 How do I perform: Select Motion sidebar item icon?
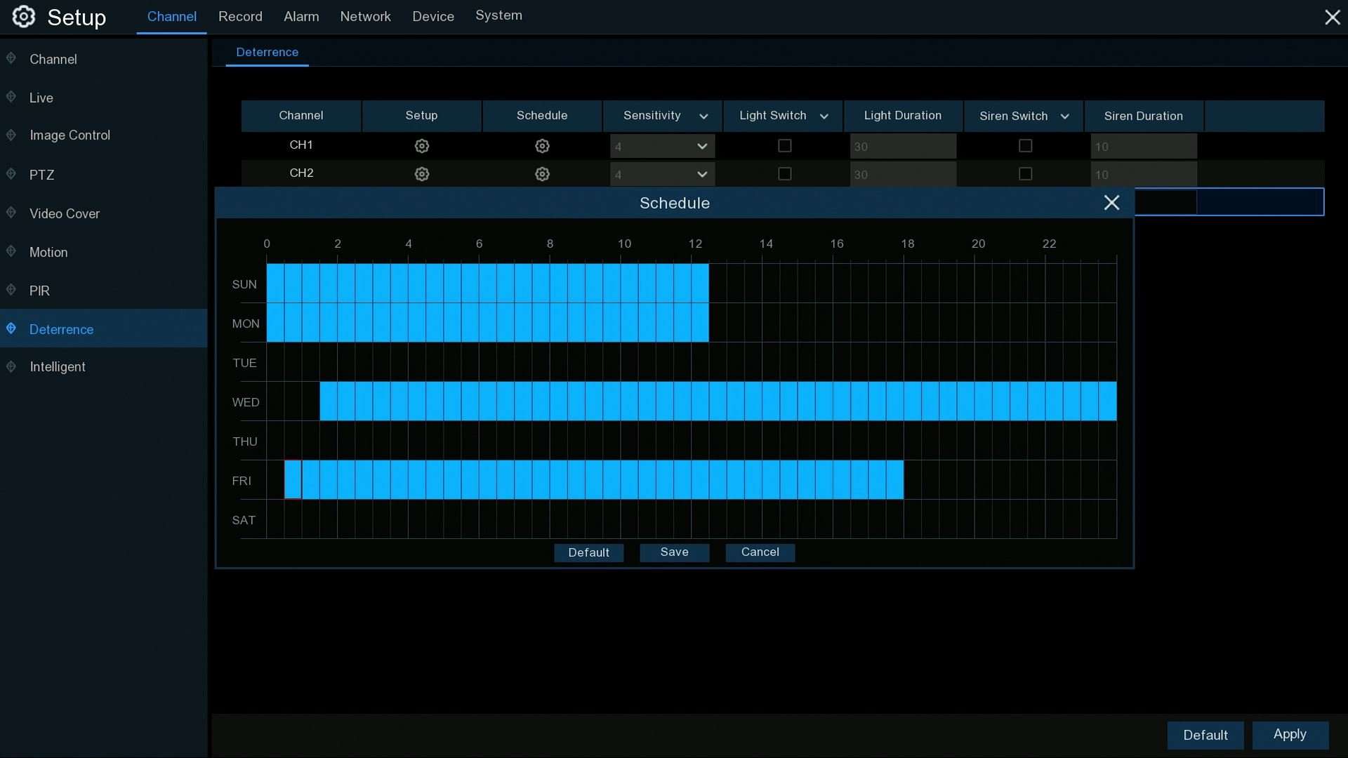(x=11, y=251)
